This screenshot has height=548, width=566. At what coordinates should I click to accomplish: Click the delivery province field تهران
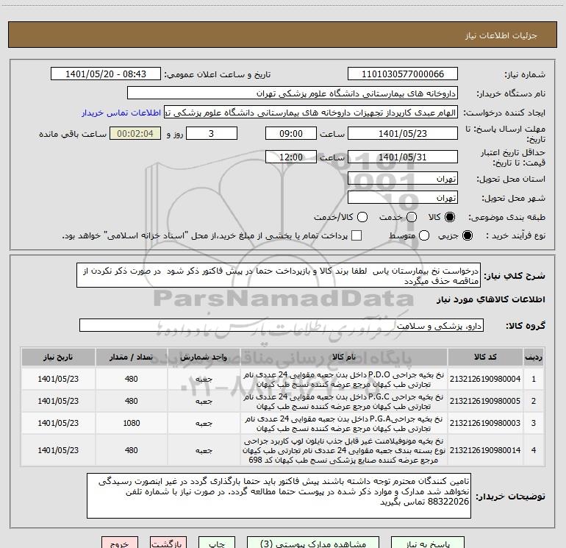[403, 179]
